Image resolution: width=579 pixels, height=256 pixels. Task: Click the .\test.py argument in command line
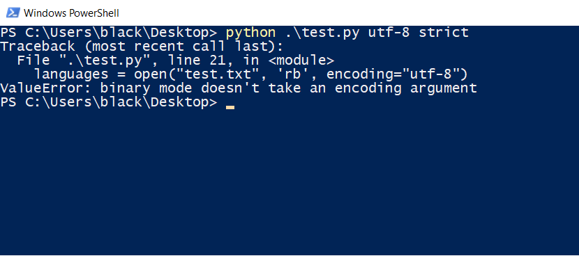coord(322,33)
